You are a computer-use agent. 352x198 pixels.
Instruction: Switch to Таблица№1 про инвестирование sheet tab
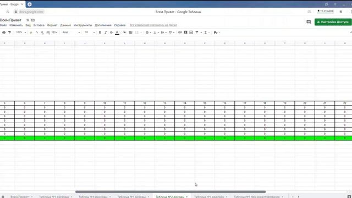257,197
